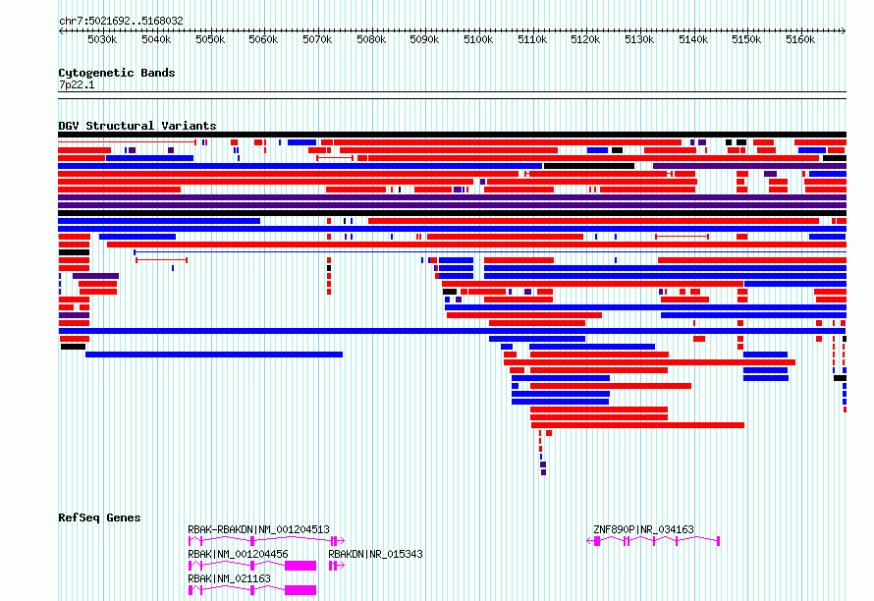Select the RBAK NM_021163 gene model glyph
This screenshot has height=601, width=874.
pos(252,590)
